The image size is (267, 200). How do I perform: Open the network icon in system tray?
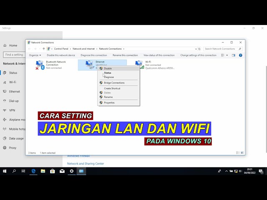point(236,171)
